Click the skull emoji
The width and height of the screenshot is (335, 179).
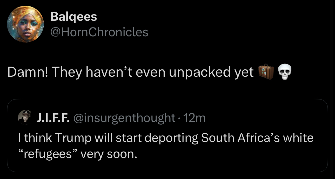coord(285,72)
